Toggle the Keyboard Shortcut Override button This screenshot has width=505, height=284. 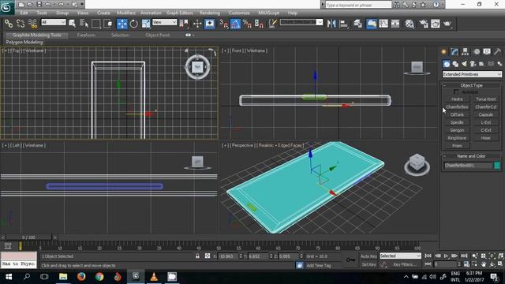click(x=210, y=24)
